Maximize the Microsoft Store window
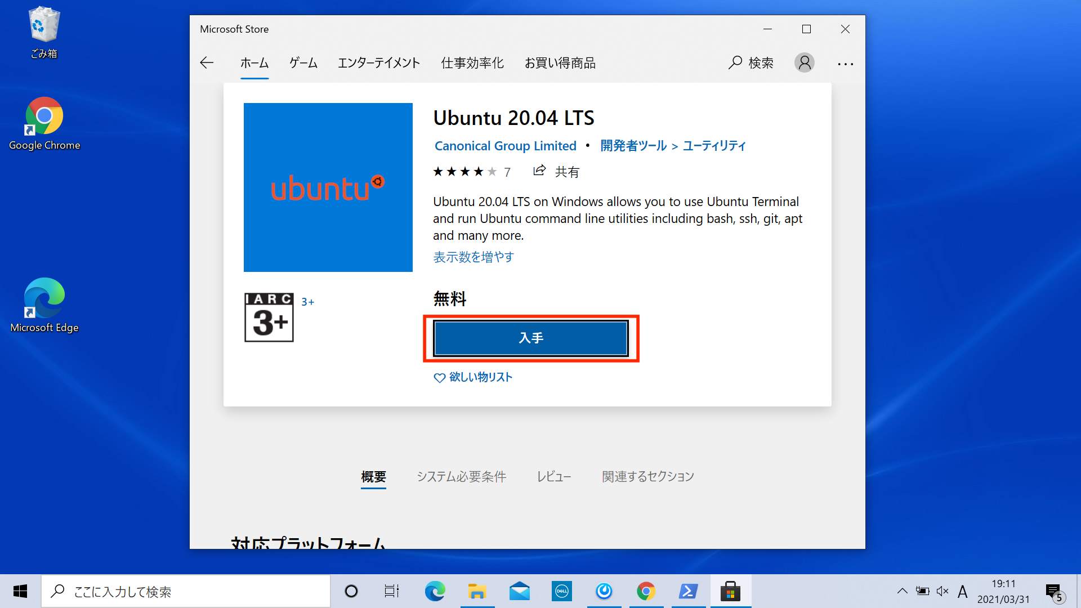The image size is (1081, 608). click(x=806, y=29)
